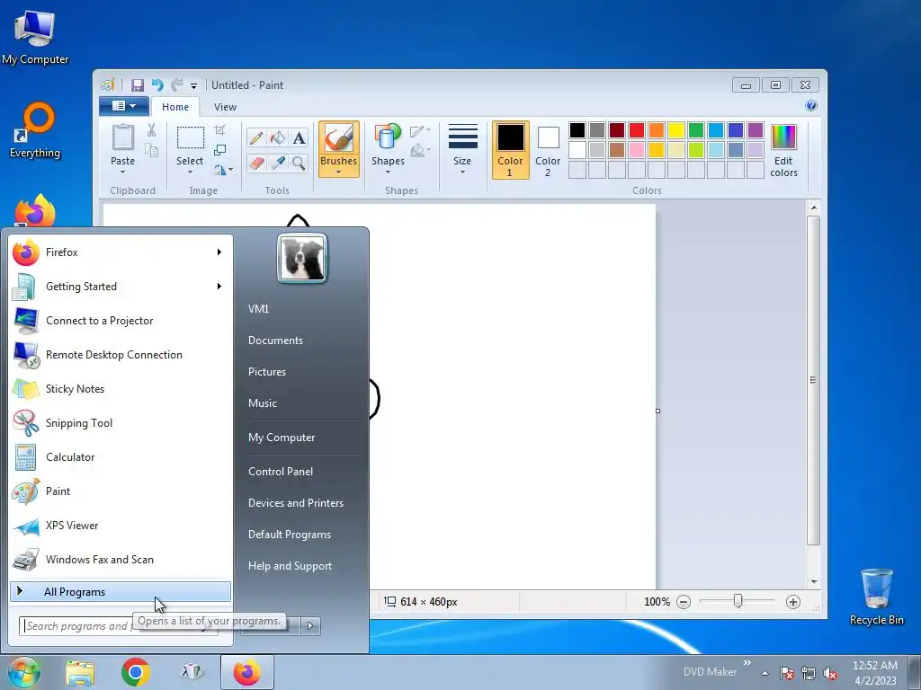Open File Explorer from the taskbar
The width and height of the screenshot is (921, 690).
point(80,673)
